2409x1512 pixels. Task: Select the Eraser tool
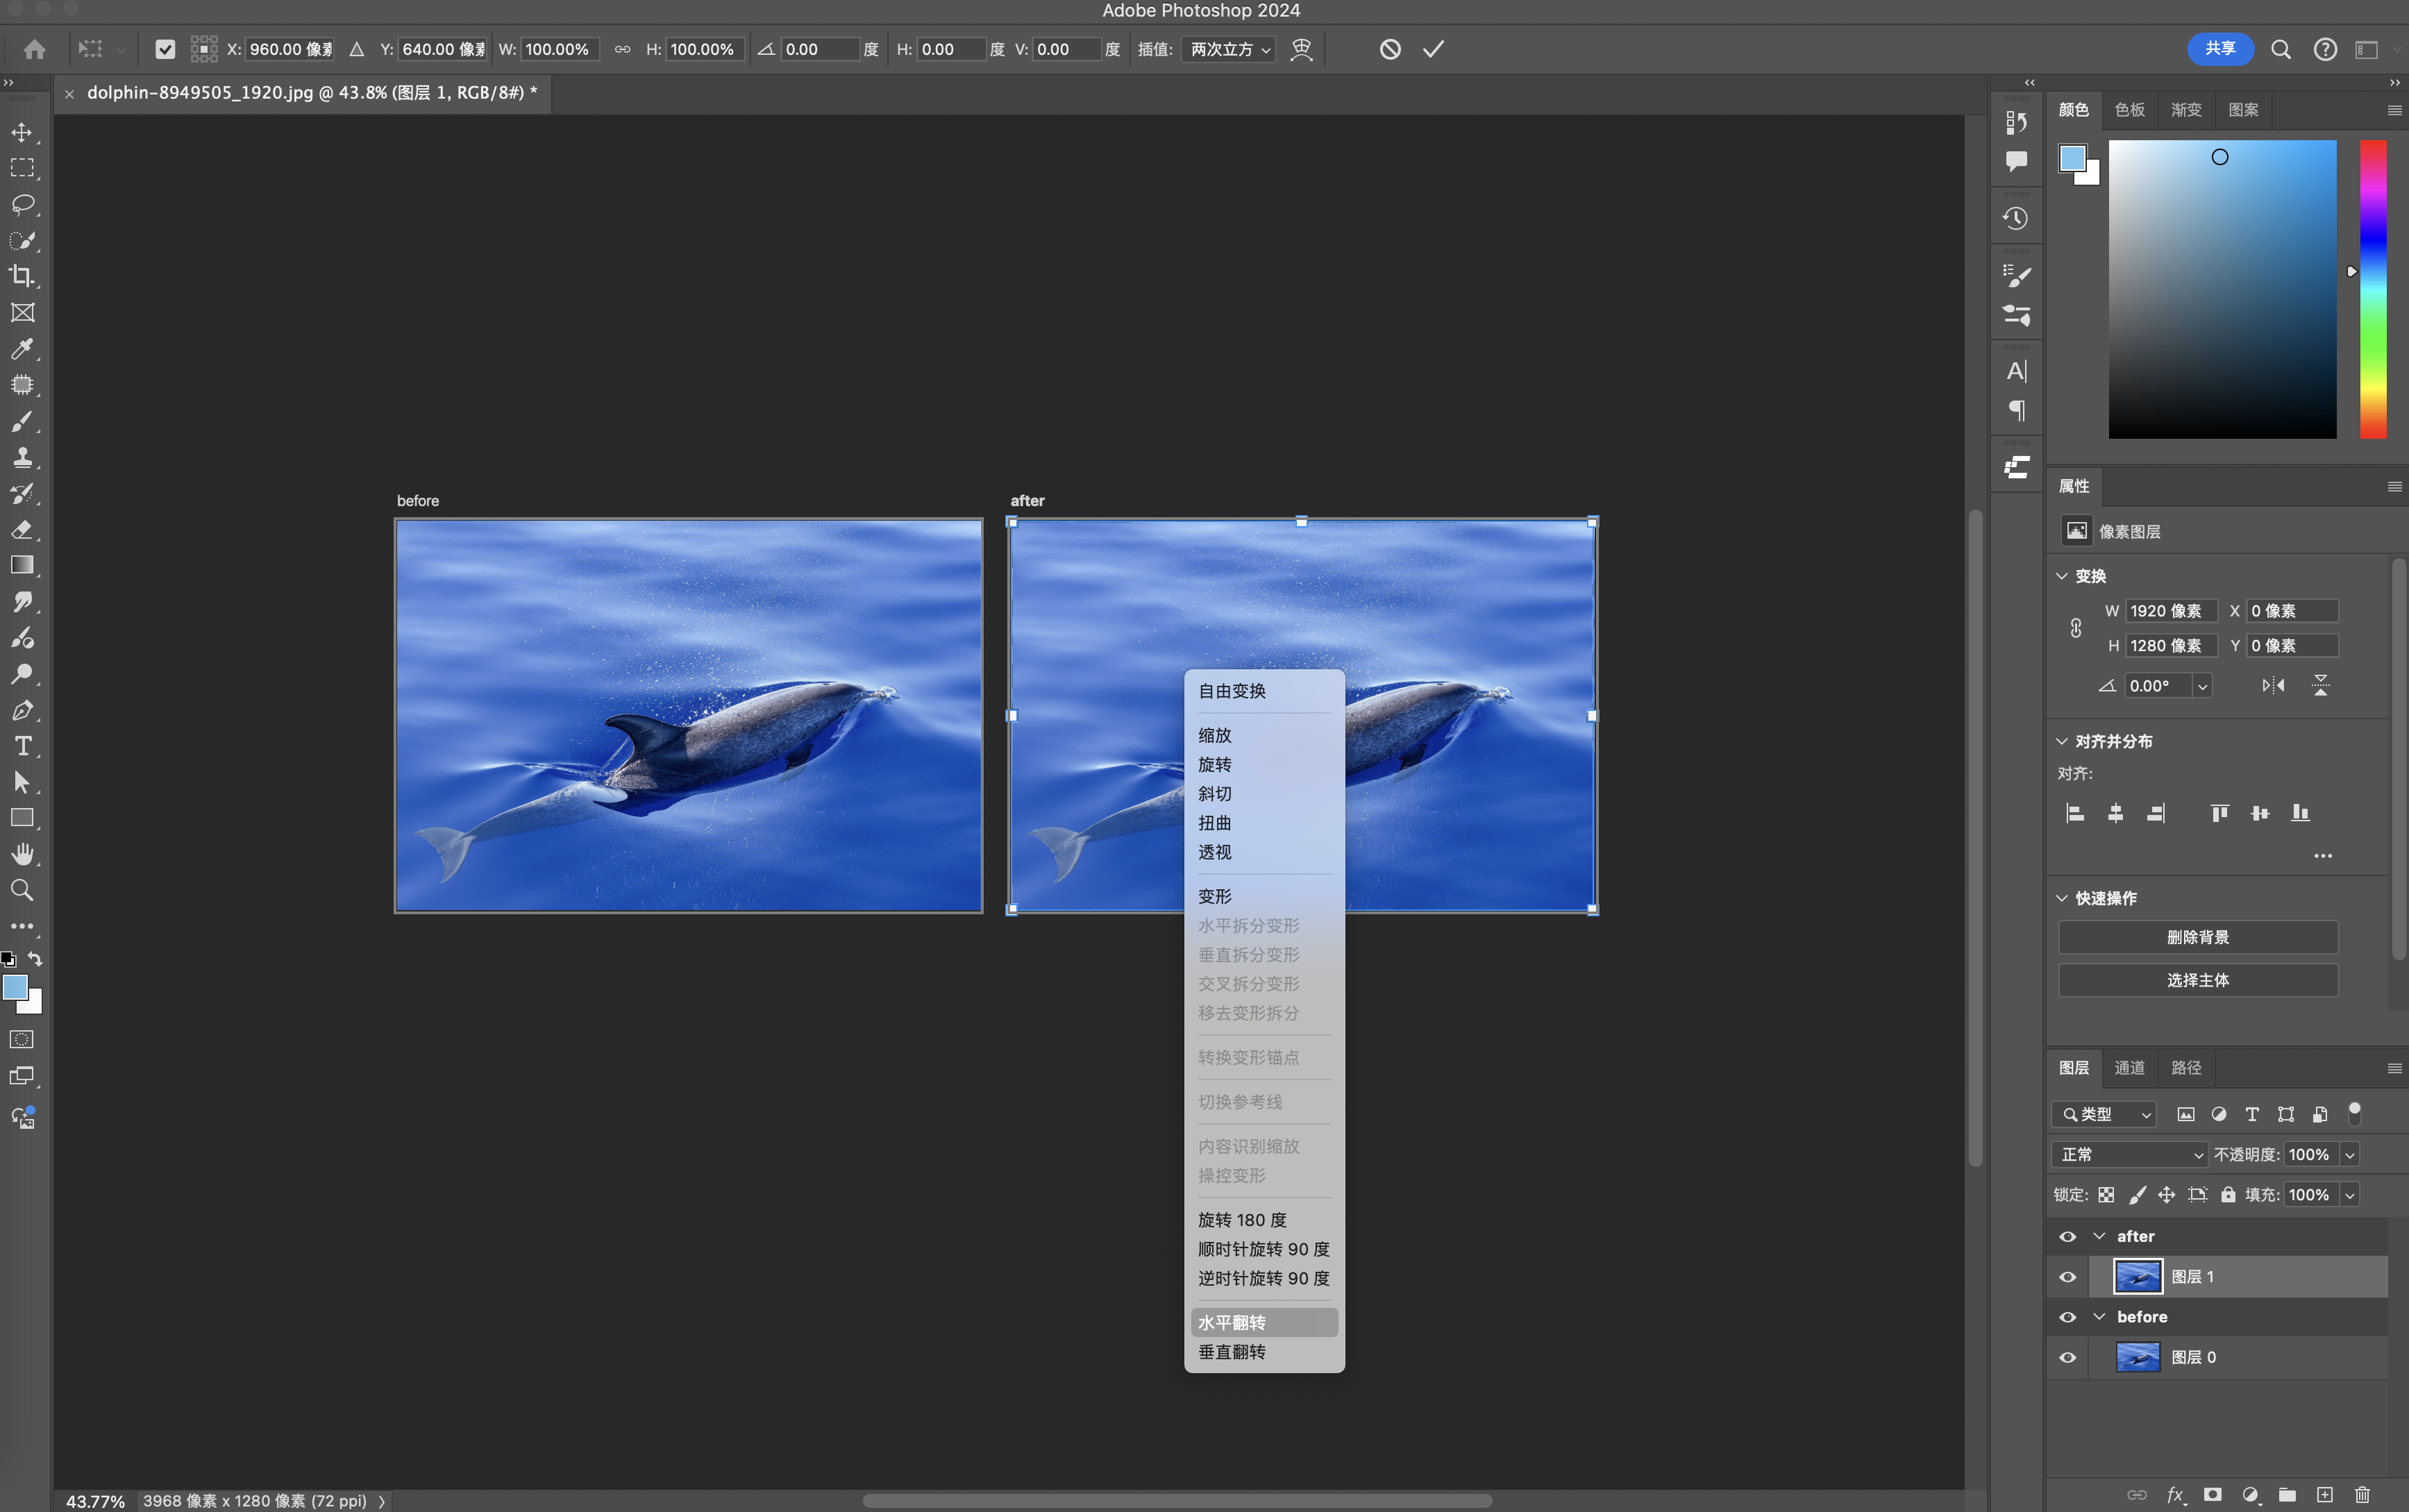[22, 529]
